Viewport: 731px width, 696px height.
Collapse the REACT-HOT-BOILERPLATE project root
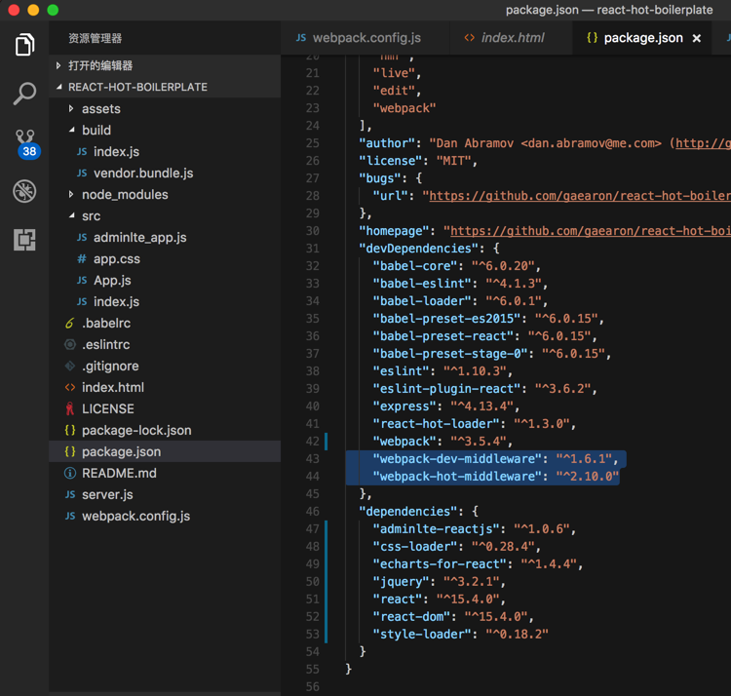136,87
